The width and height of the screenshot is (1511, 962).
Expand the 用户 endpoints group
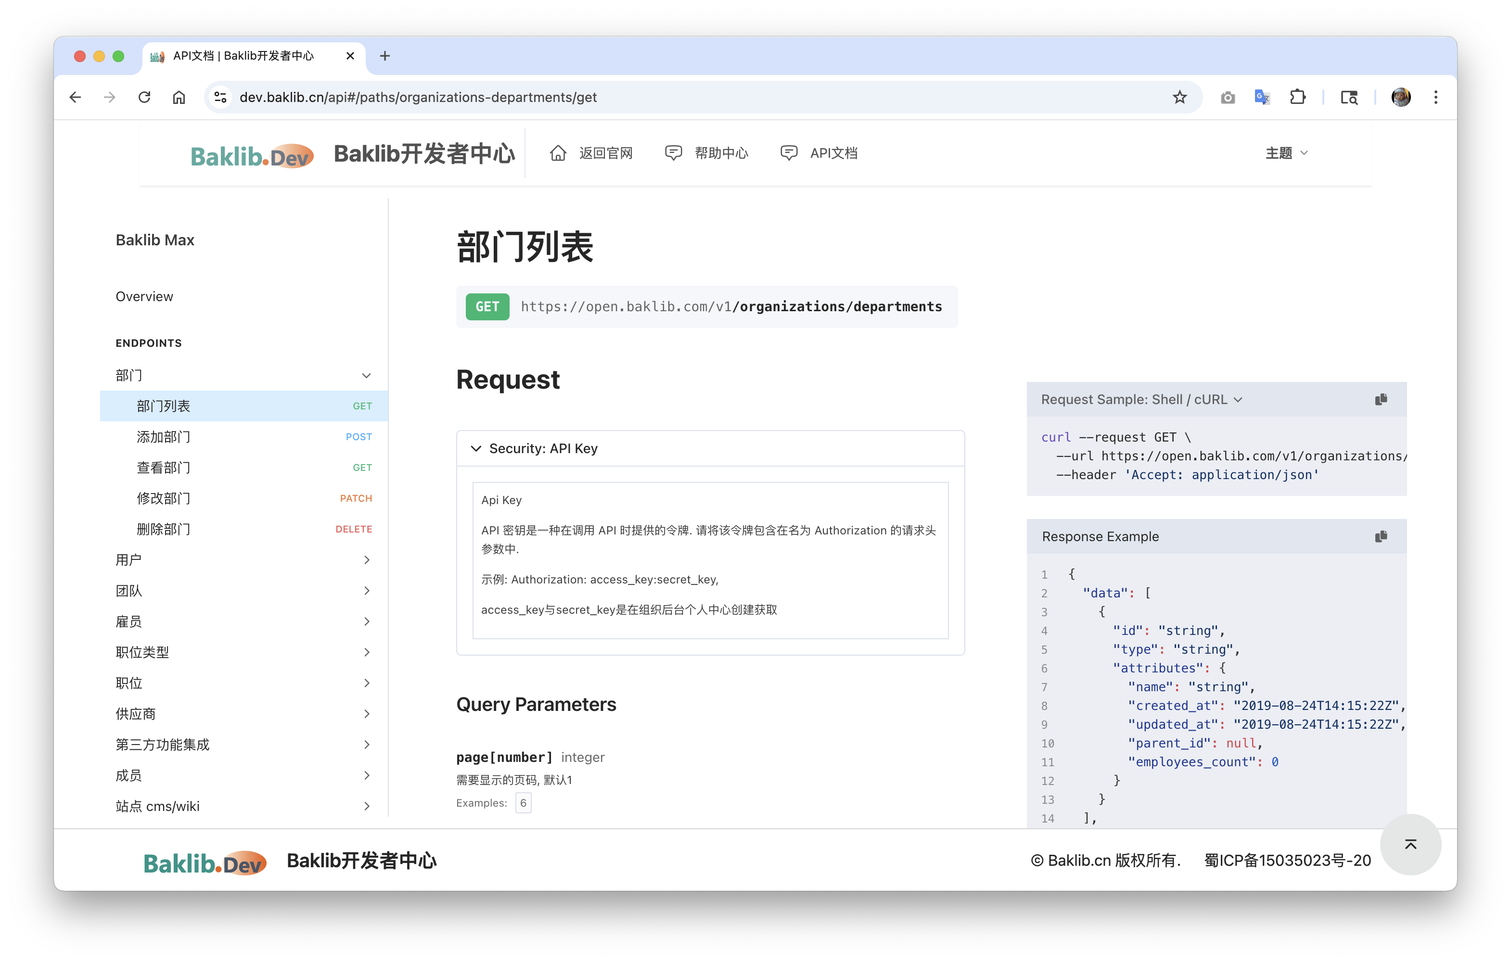(243, 559)
